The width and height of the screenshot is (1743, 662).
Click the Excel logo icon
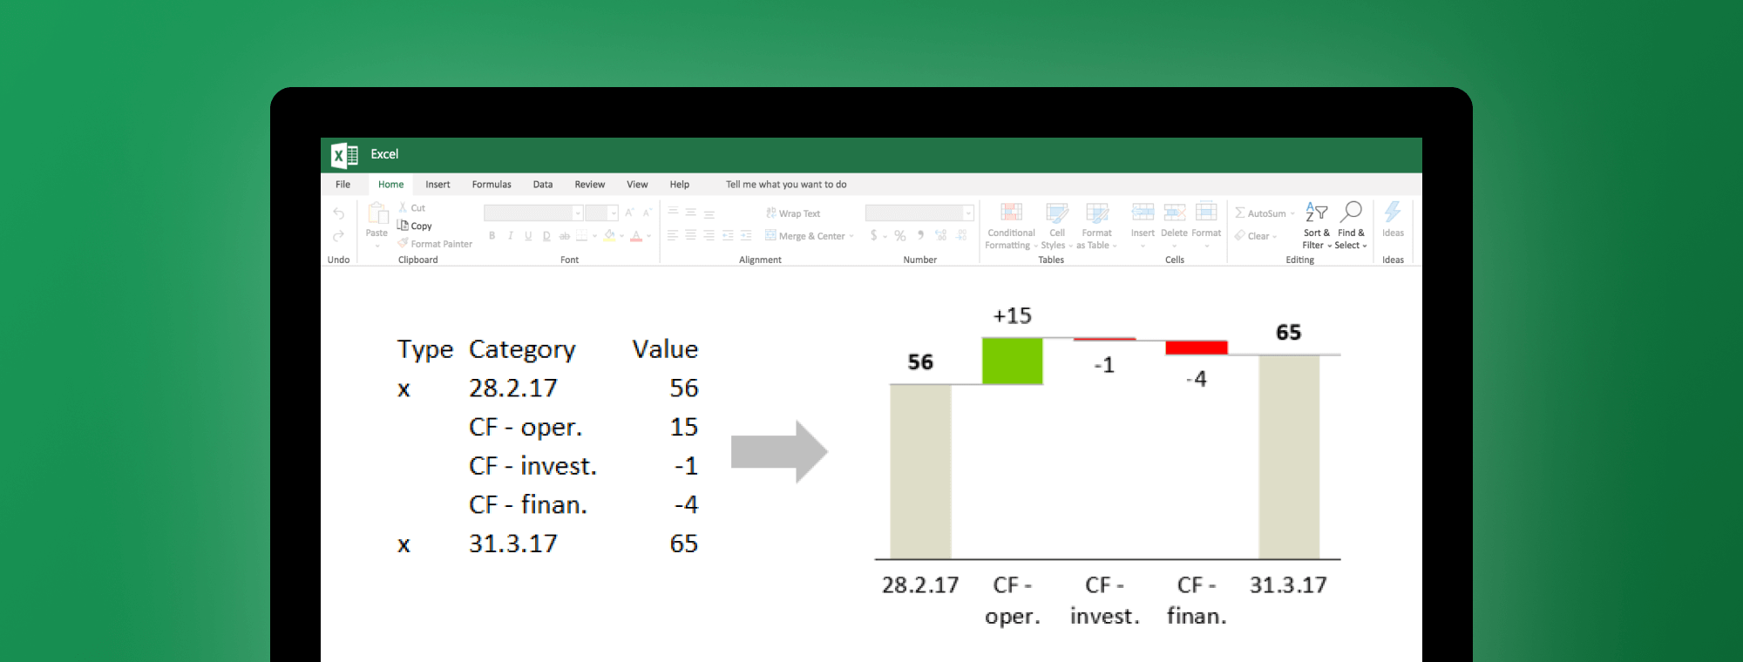(x=344, y=155)
